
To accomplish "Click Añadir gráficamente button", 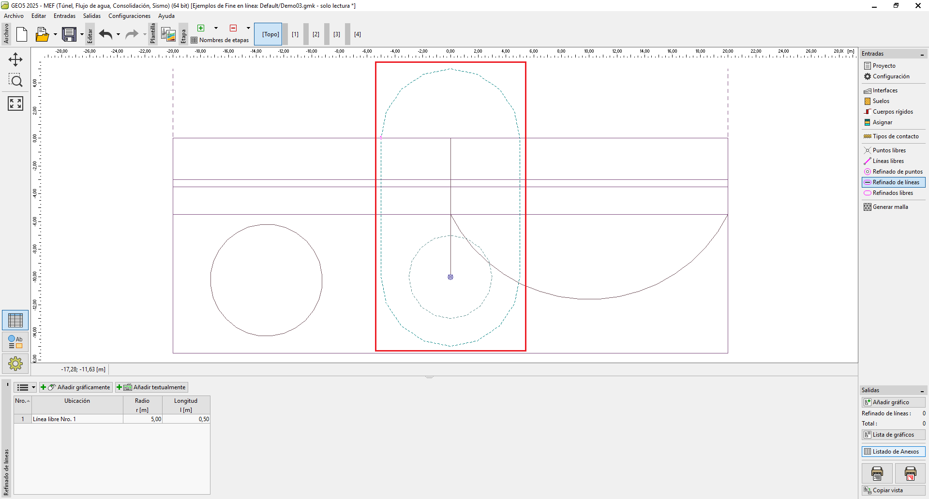I will 76,387.
